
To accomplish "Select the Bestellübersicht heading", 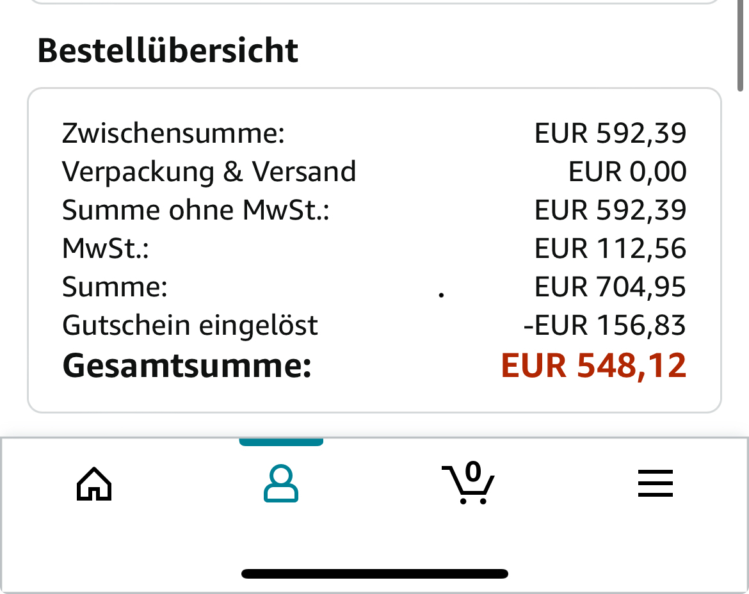I will (x=168, y=50).
